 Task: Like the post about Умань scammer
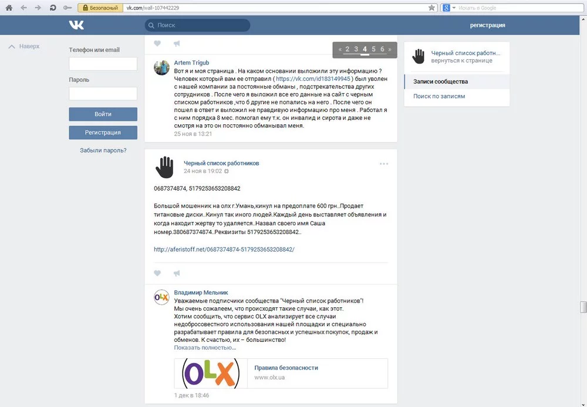157,273
